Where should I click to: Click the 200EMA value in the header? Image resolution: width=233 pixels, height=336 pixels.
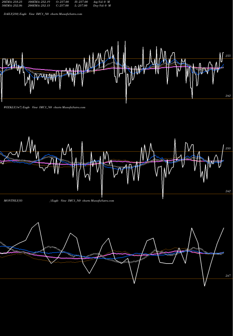click(39, 6)
